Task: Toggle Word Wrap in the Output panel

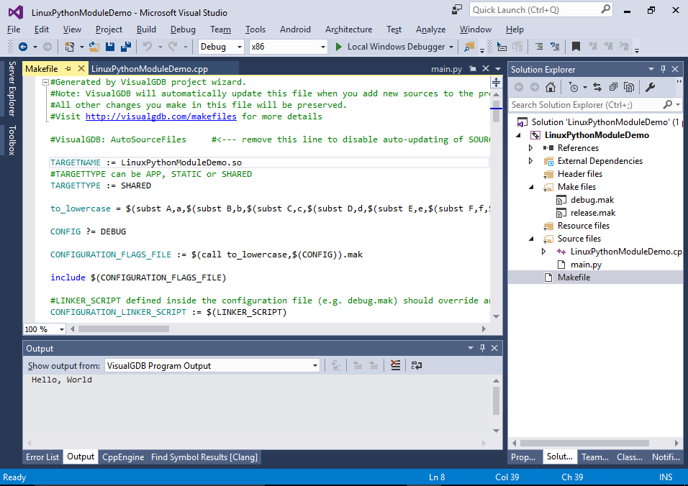Action: 417,365
